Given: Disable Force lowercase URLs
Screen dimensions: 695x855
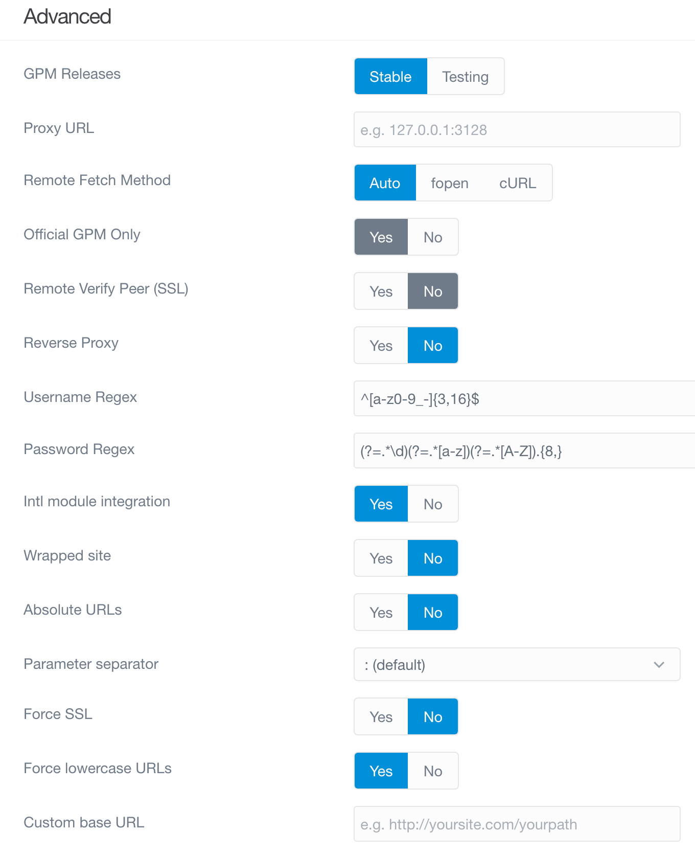Looking at the screenshot, I should [x=432, y=771].
